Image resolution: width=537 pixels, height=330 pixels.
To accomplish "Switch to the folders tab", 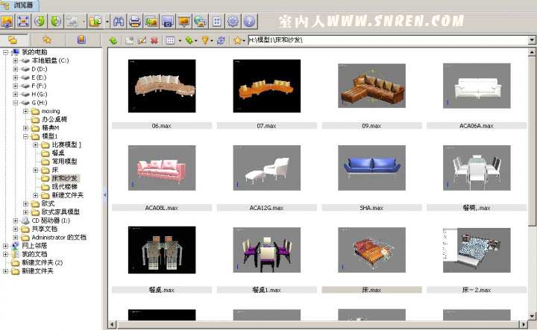I will [13, 40].
